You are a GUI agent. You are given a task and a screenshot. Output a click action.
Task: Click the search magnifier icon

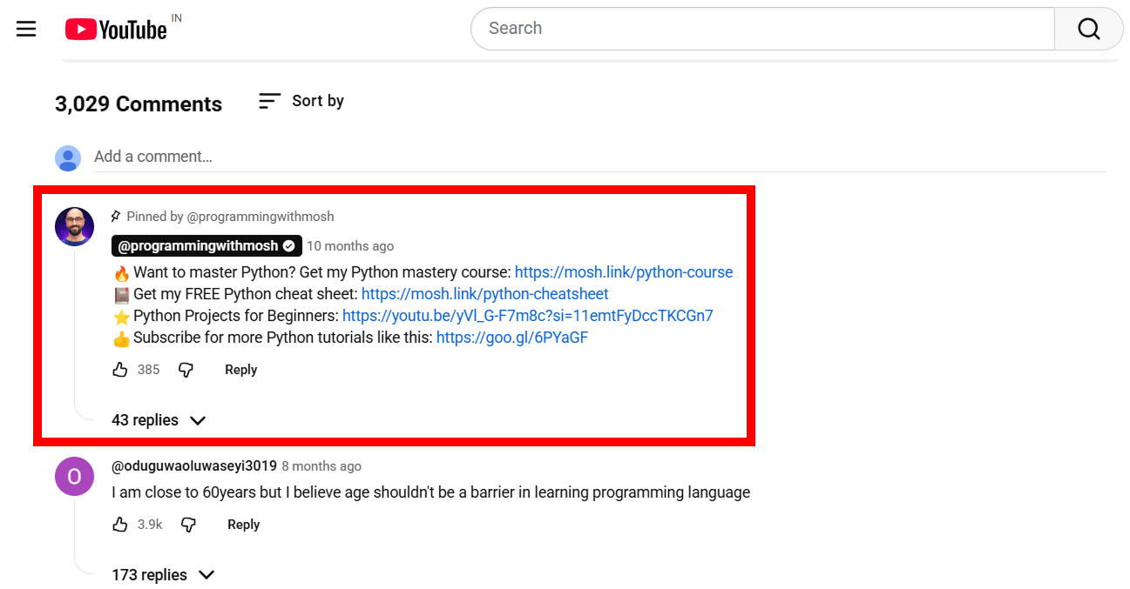(x=1088, y=28)
